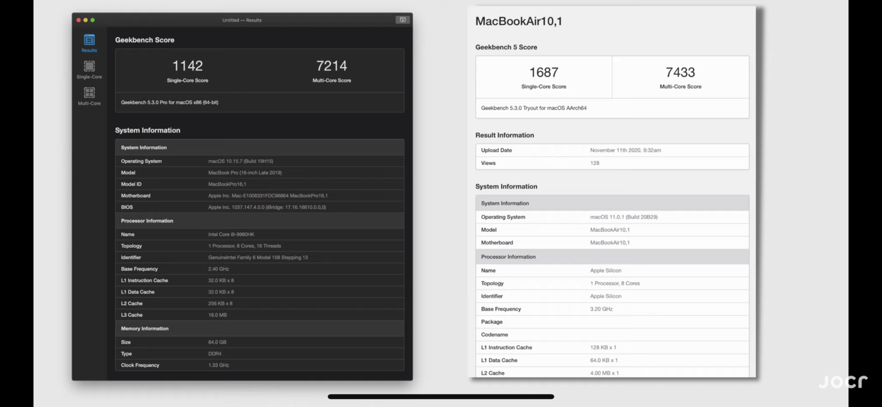The width and height of the screenshot is (882, 407).
Task: Click the Views count "128"
Action: coord(595,164)
